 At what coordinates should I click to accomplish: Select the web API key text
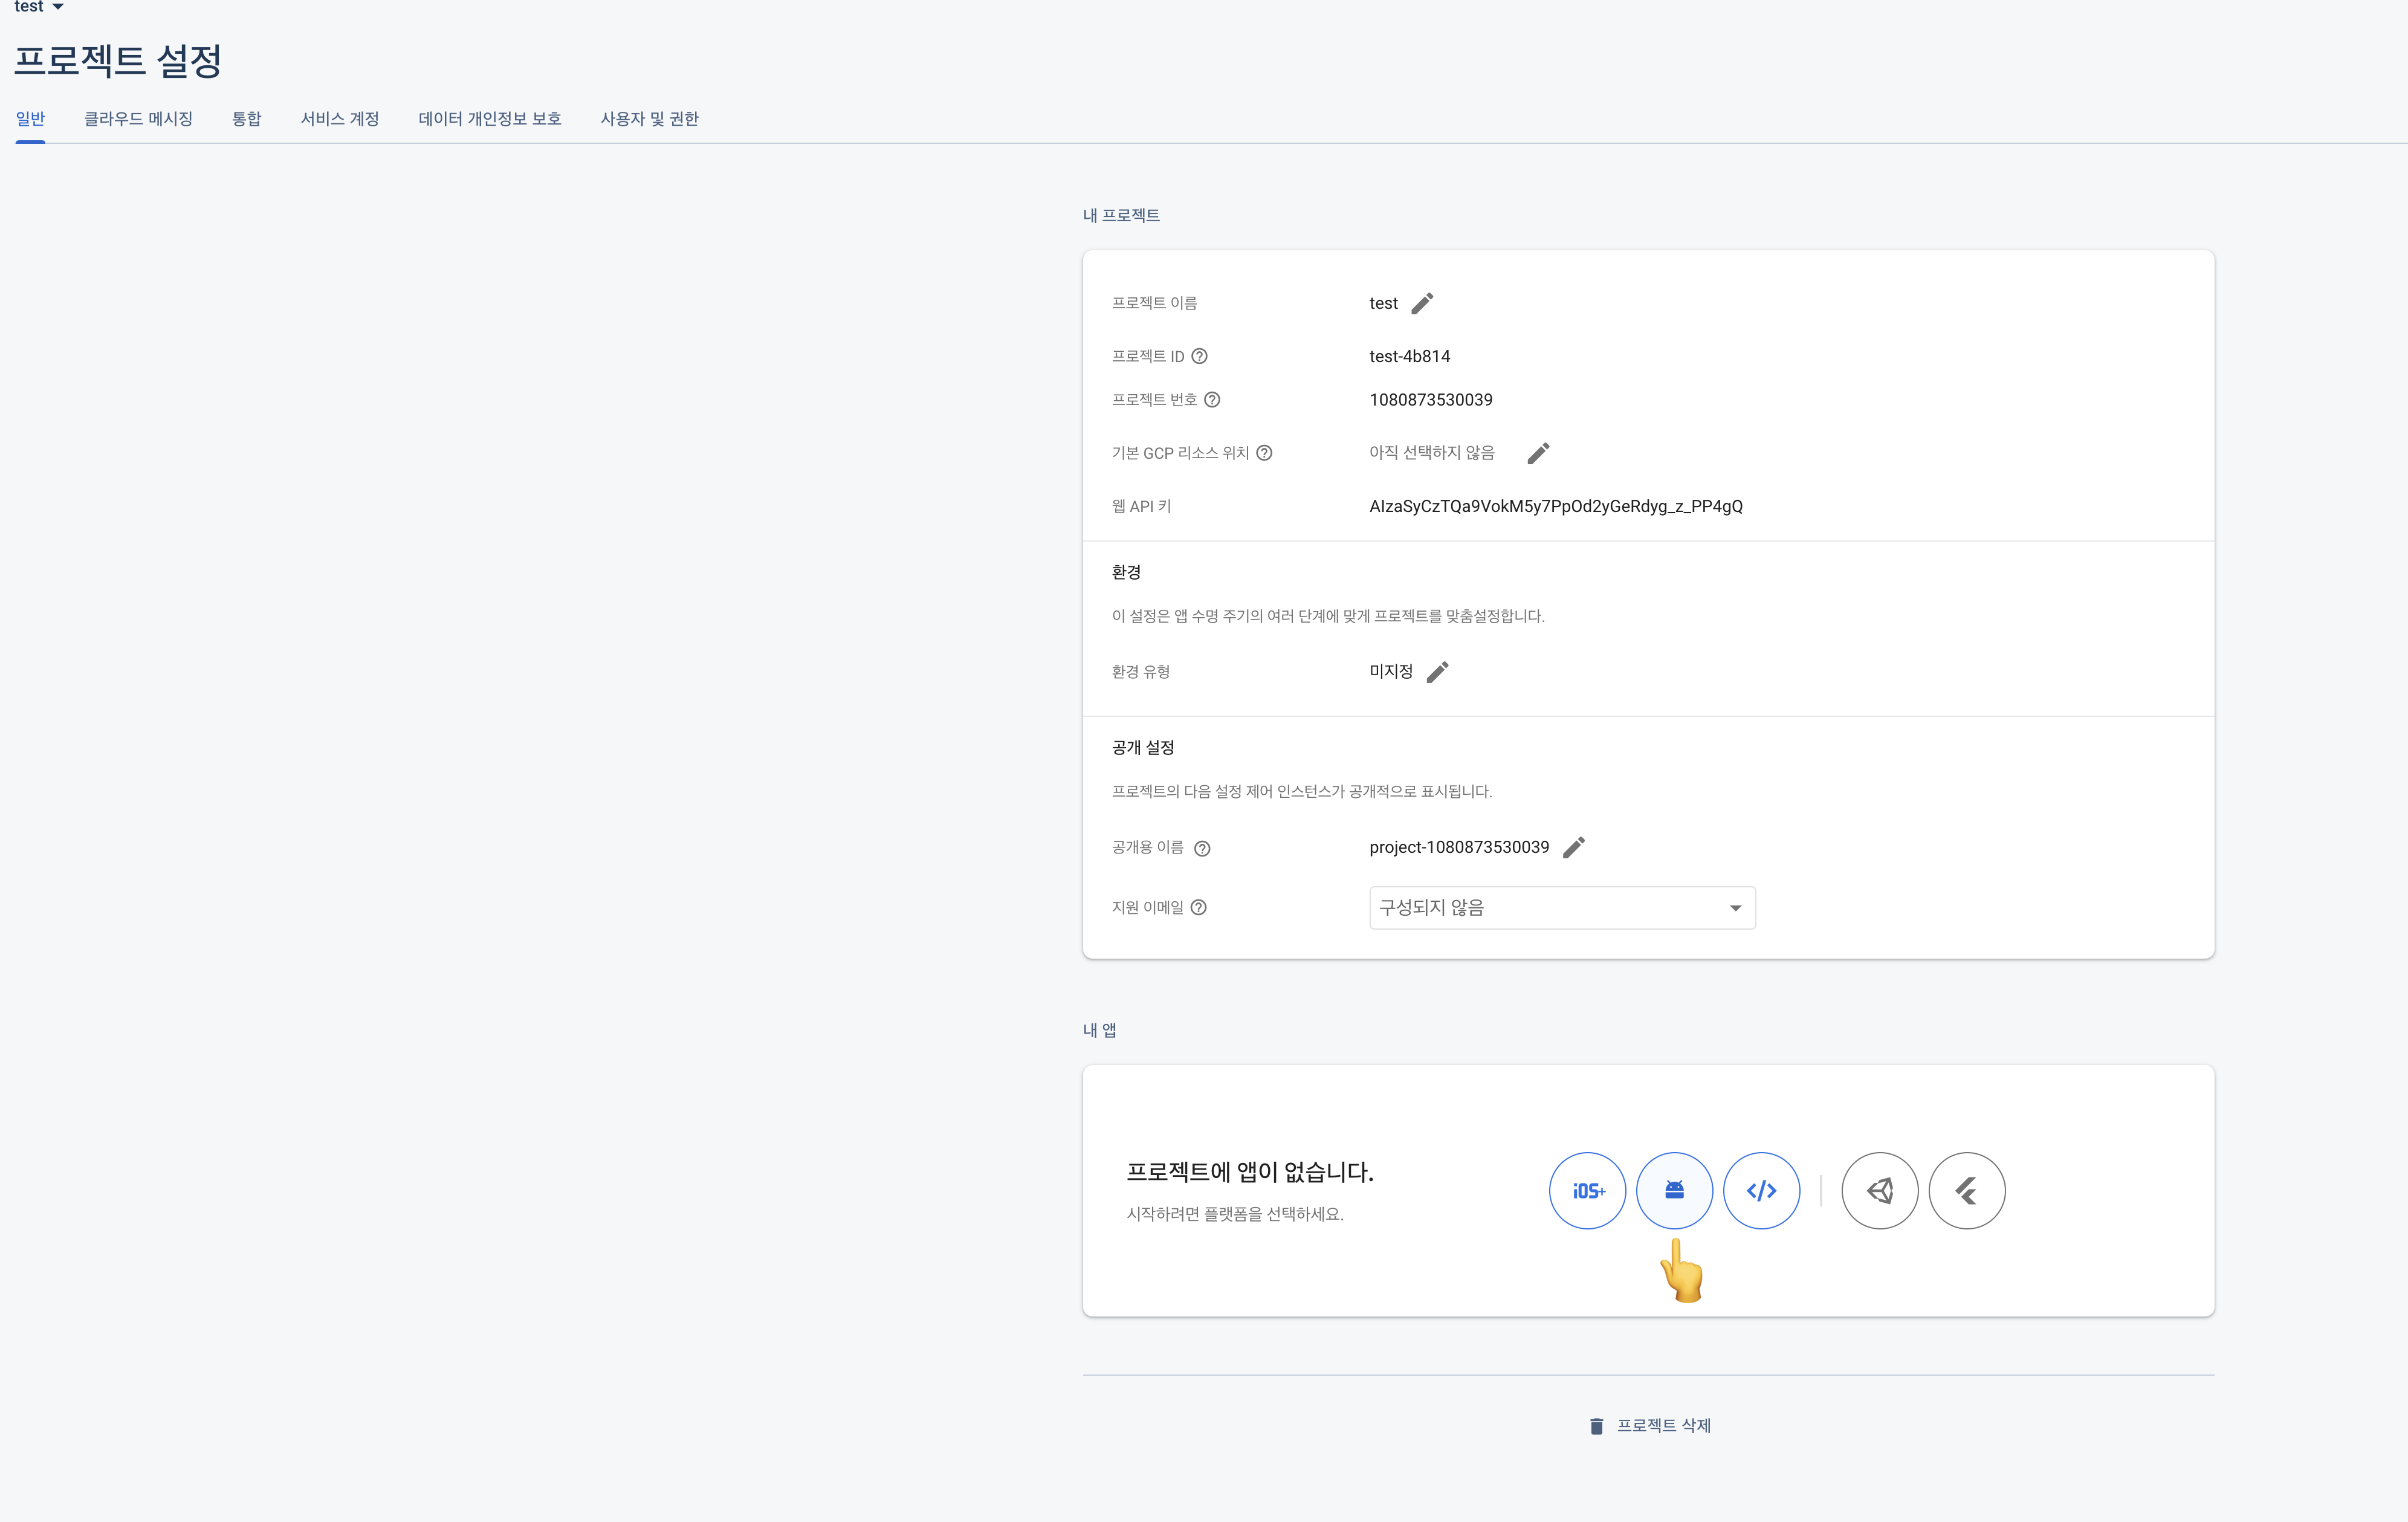coord(1555,506)
